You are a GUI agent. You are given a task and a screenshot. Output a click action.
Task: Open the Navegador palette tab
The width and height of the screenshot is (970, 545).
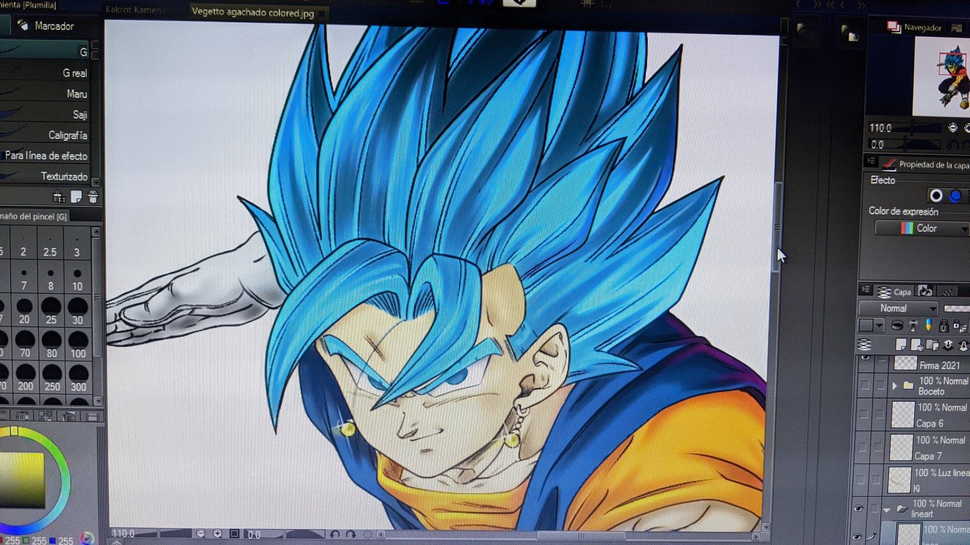pos(915,27)
